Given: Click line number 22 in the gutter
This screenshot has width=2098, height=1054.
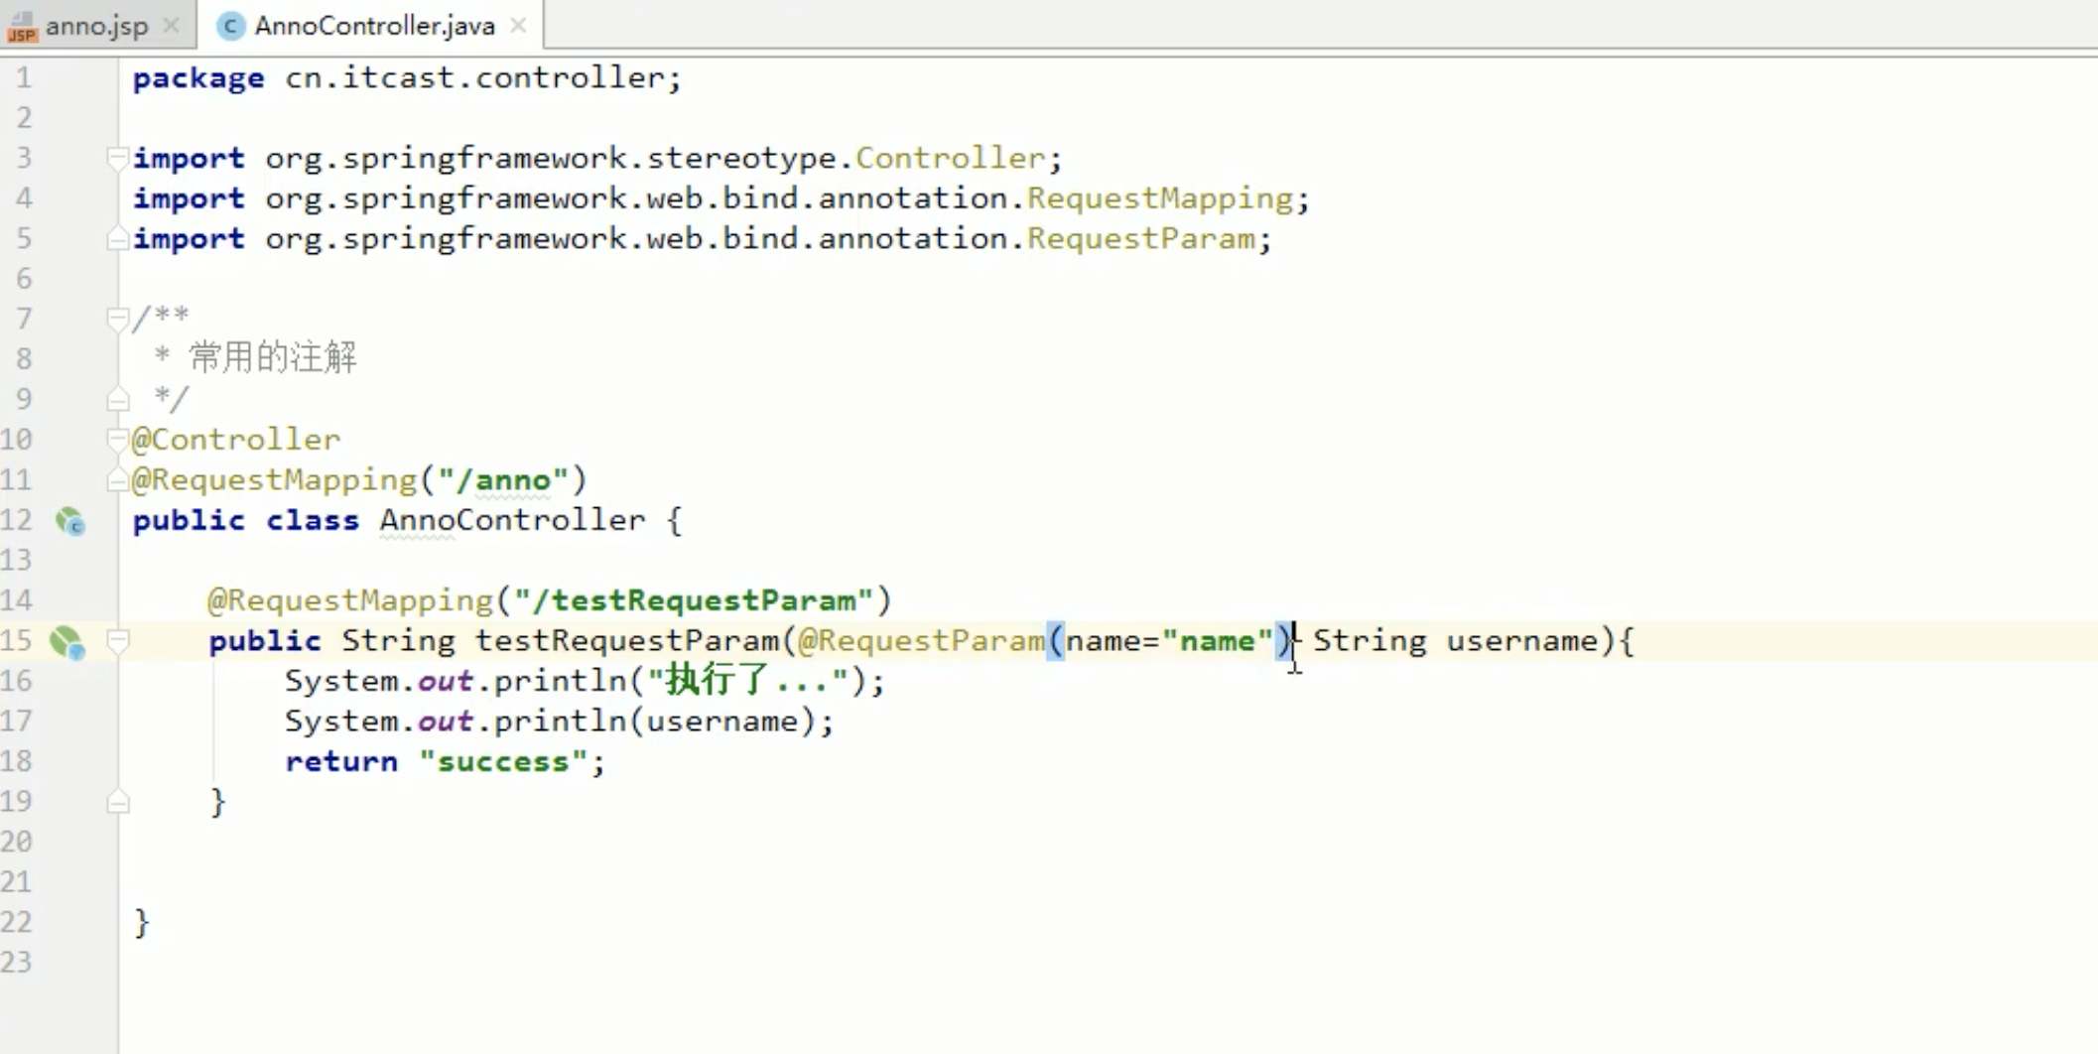Looking at the screenshot, I should pyautogui.click(x=17, y=922).
